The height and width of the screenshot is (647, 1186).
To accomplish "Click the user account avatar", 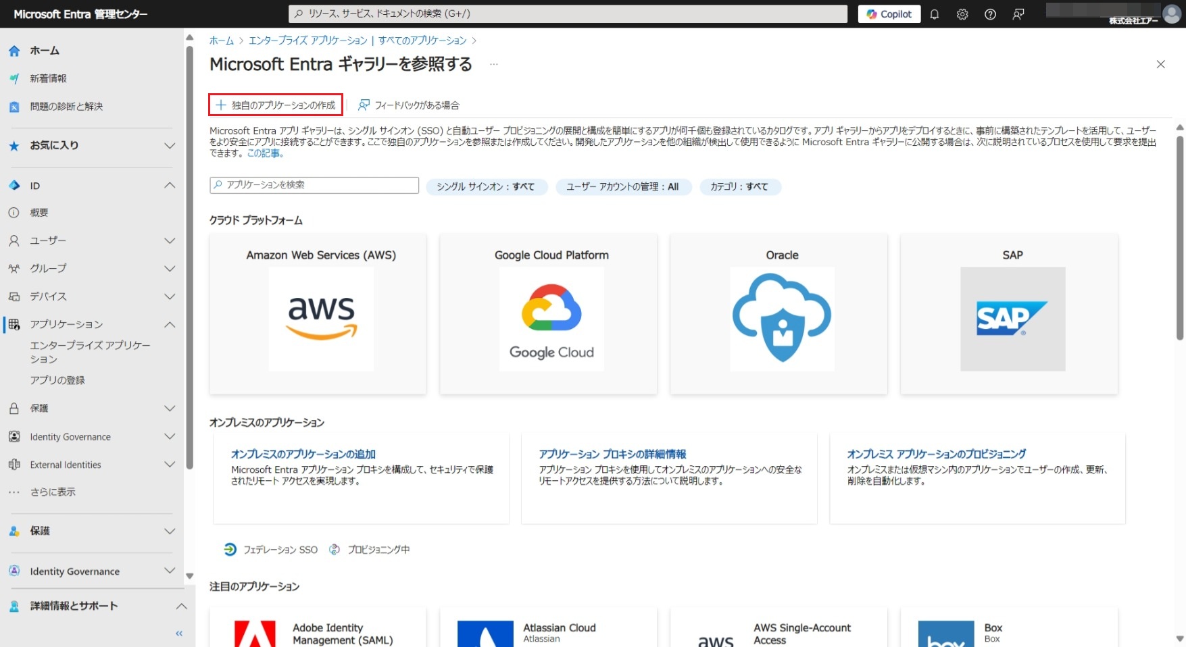I will 1171,14.
